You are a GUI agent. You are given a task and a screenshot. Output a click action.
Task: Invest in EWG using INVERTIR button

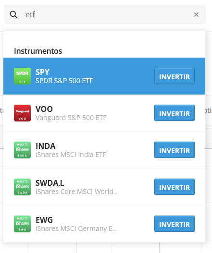coord(175,224)
